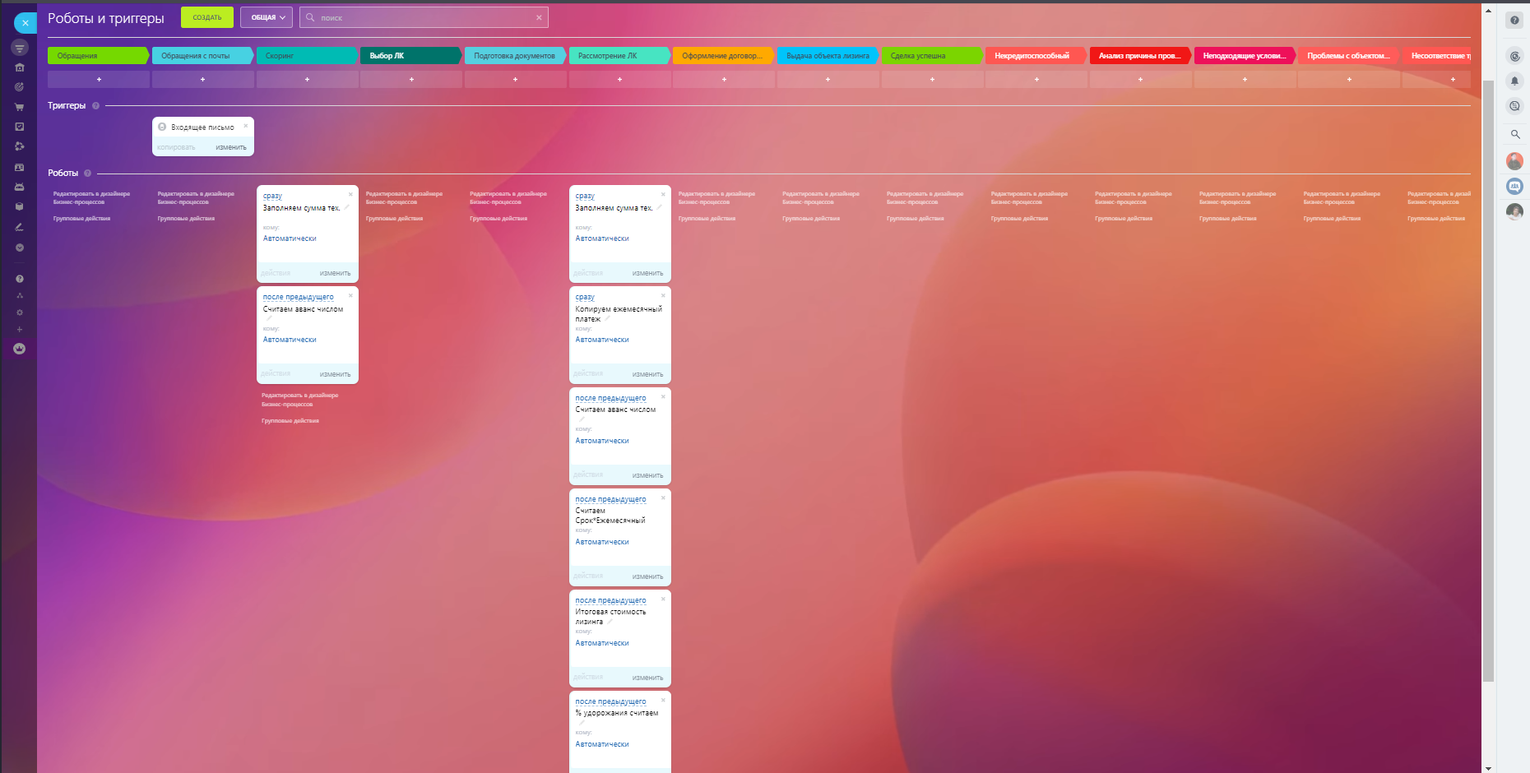This screenshot has width=1530, height=773.
Task: Open the signature pen icon in sidebar
Action: click(x=20, y=227)
